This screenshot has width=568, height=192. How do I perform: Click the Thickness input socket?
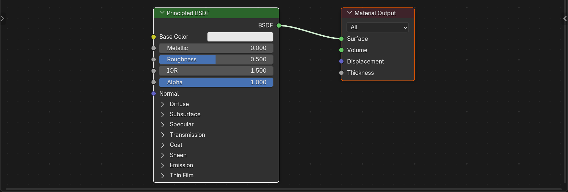click(x=341, y=73)
